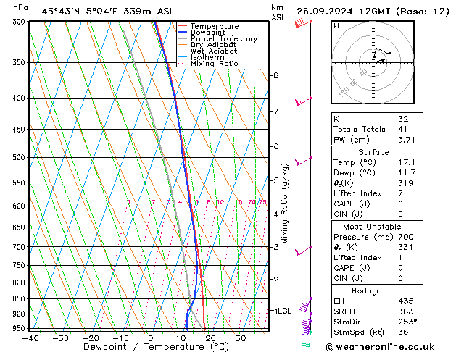Screen dimensions: 456x352
Task: Click the blue Dewpoint legend line
Action: [183, 32]
